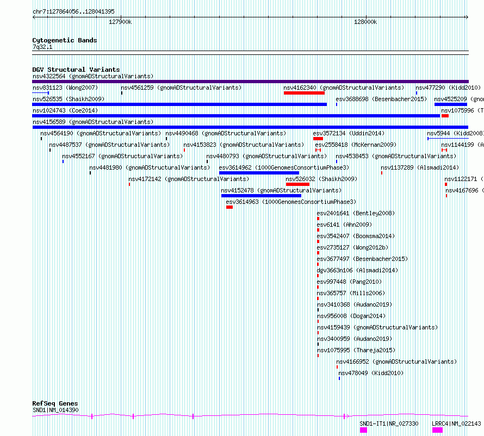Open nsv3400959 (Audano2019) label

pyautogui.click(x=355, y=339)
